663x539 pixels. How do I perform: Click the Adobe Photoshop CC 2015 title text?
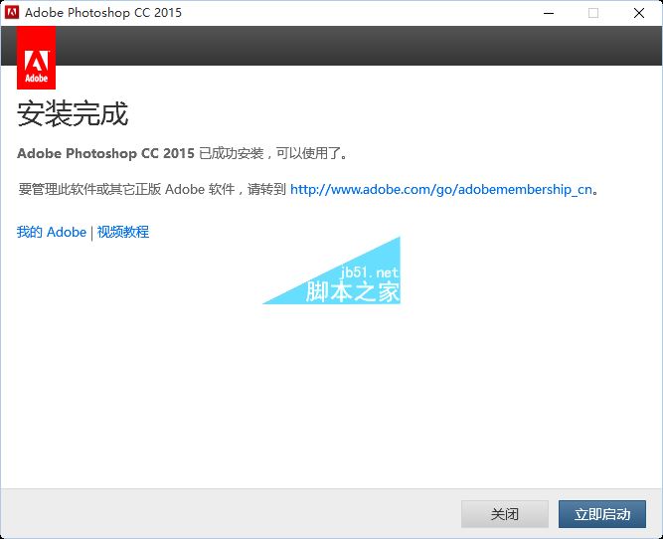coord(103,13)
